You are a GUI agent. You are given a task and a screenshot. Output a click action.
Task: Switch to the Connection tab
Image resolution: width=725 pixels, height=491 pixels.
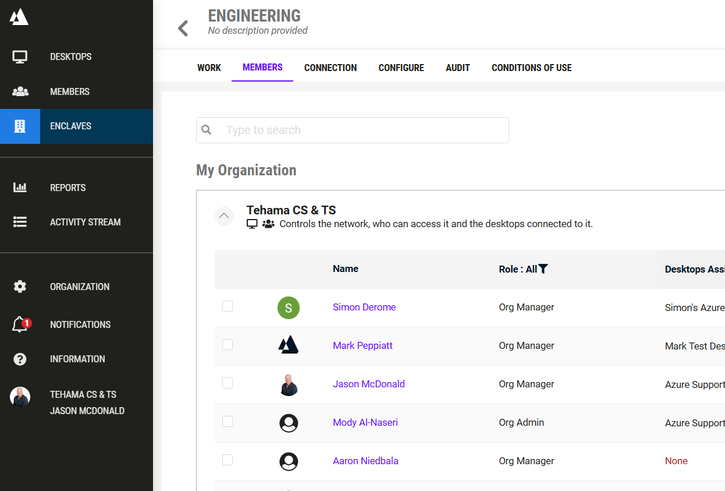[330, 68]
